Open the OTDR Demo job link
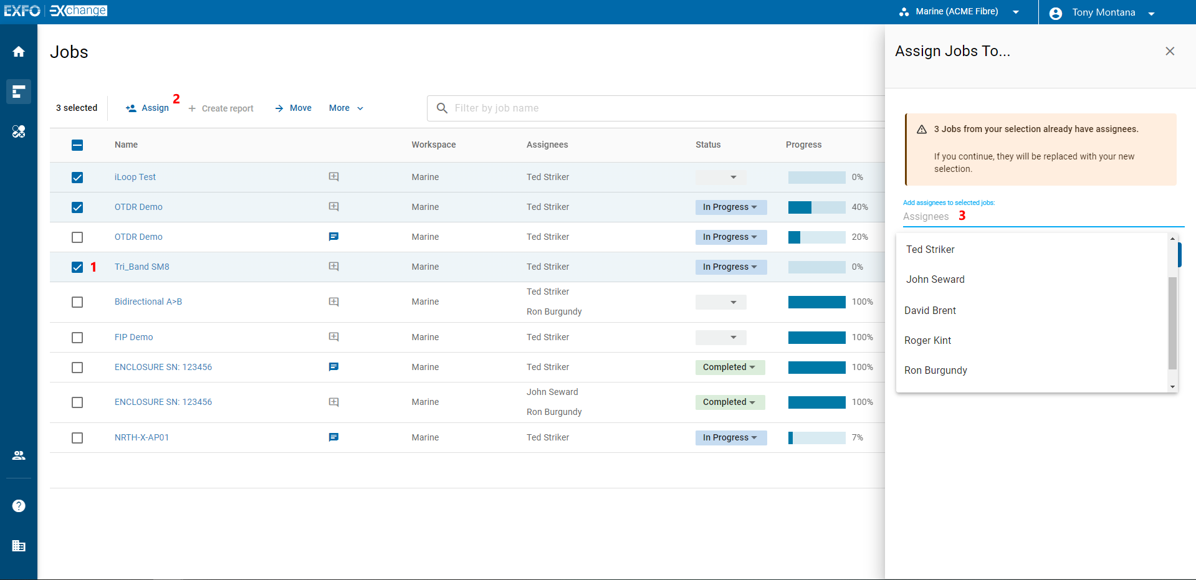 point(138,207)
